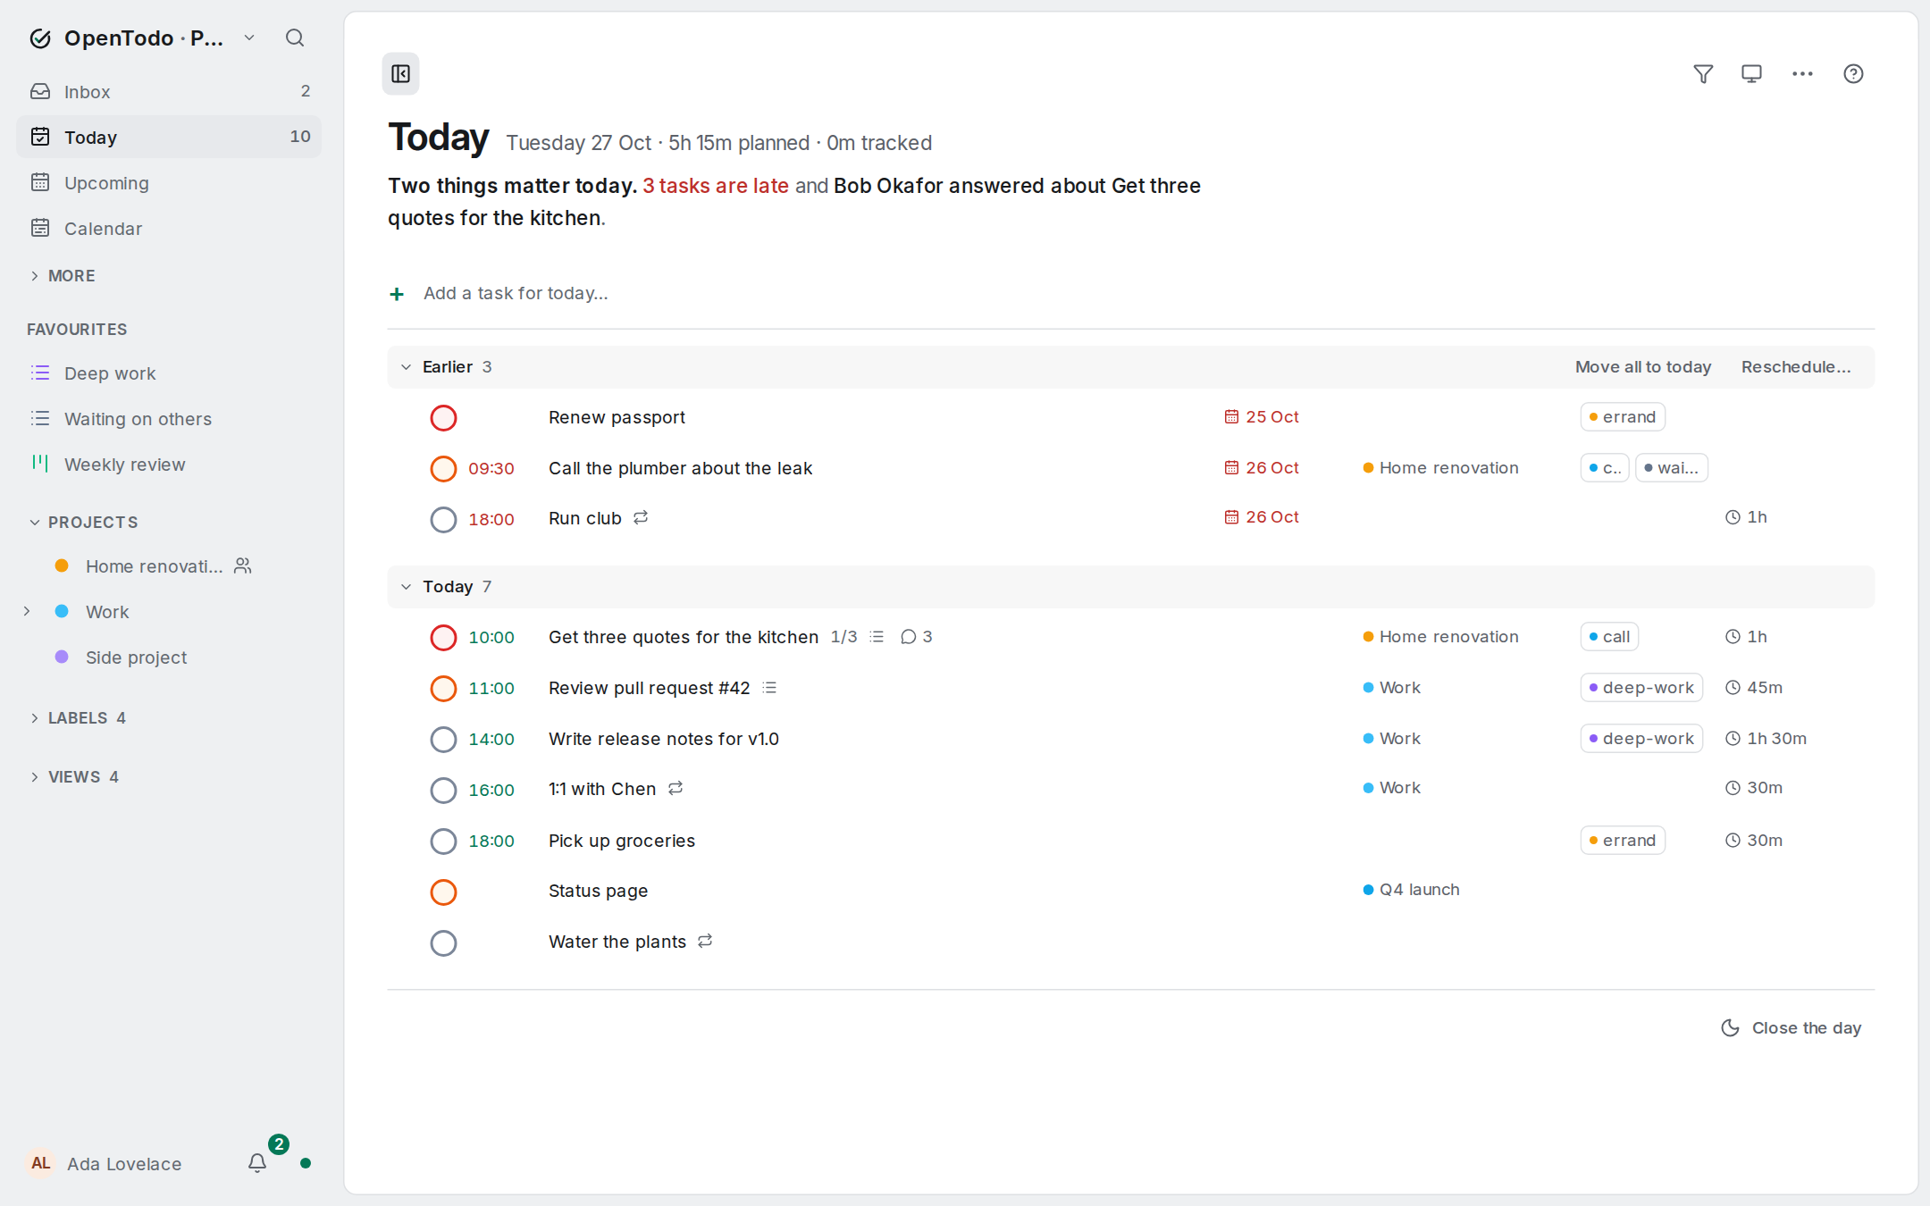Viewport: 1930px width, 1206px height.
Task: Open Weekly review favourite
Action: tap(169, 464)
